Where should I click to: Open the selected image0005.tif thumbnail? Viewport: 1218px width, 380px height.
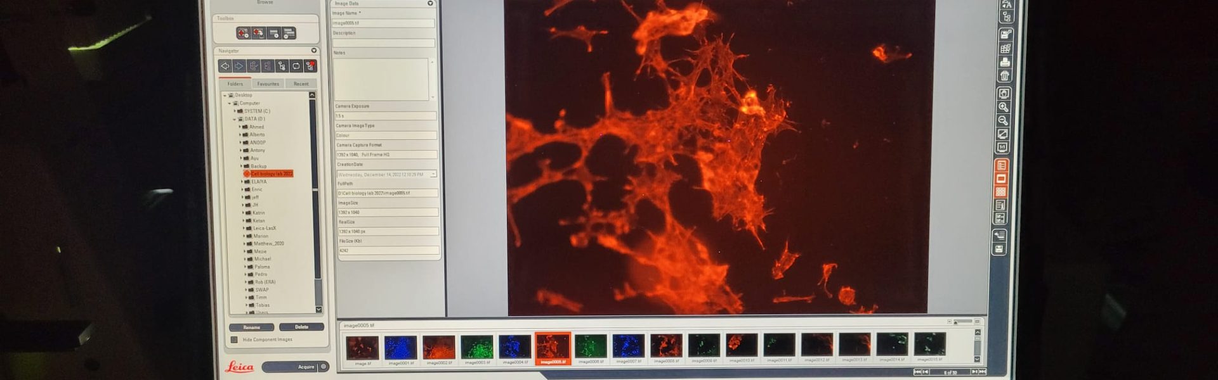pyautogui.click(x=553, y=348)
